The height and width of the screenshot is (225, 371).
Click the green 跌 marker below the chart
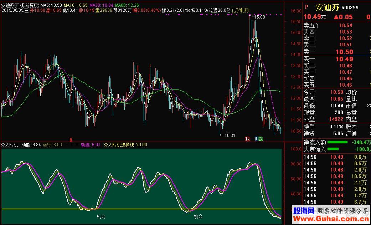pyautogui.click(x=261, y=139)
